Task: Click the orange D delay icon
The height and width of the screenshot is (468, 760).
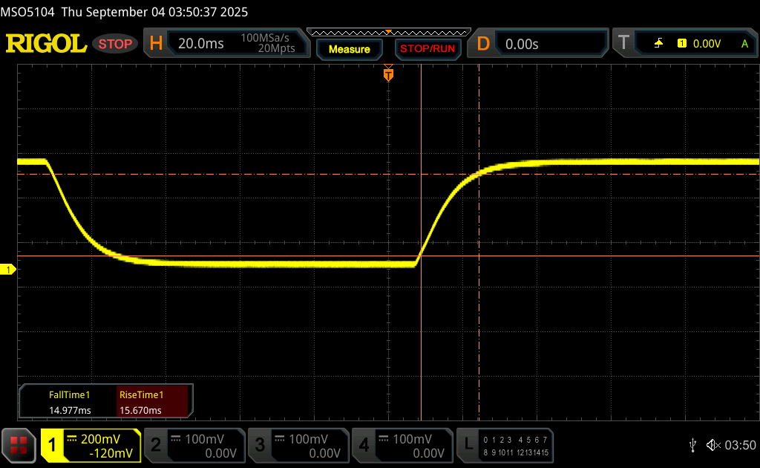Action: (x=483, y=44)
